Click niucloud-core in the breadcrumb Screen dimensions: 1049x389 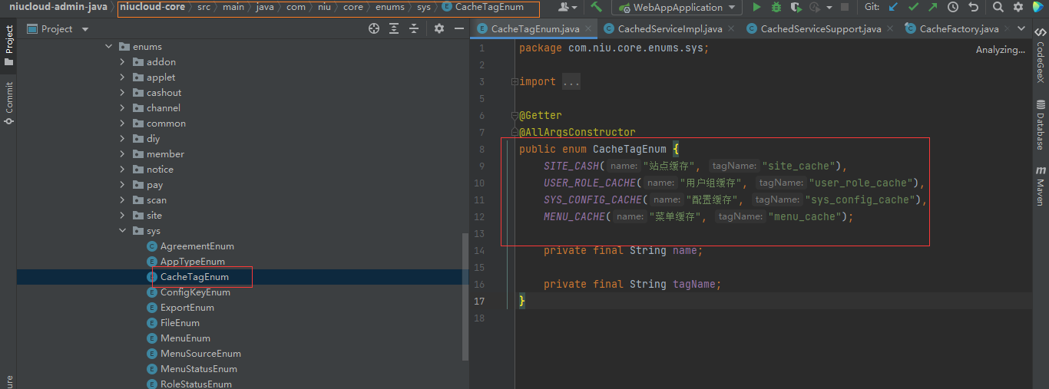click(152, 8)
